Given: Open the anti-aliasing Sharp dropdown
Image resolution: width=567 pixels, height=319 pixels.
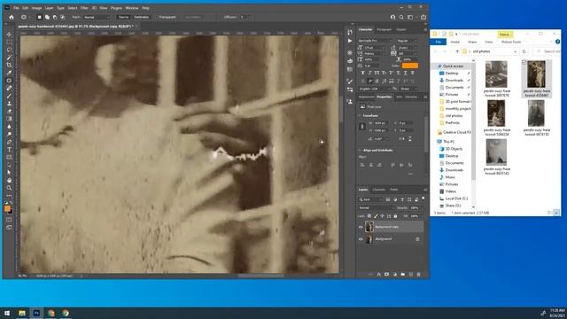Looking at the screenshot, I should coord(408,89).
